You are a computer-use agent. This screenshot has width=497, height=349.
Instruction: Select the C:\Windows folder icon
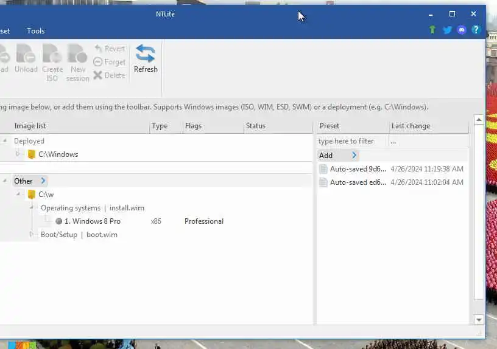(32, 154)
